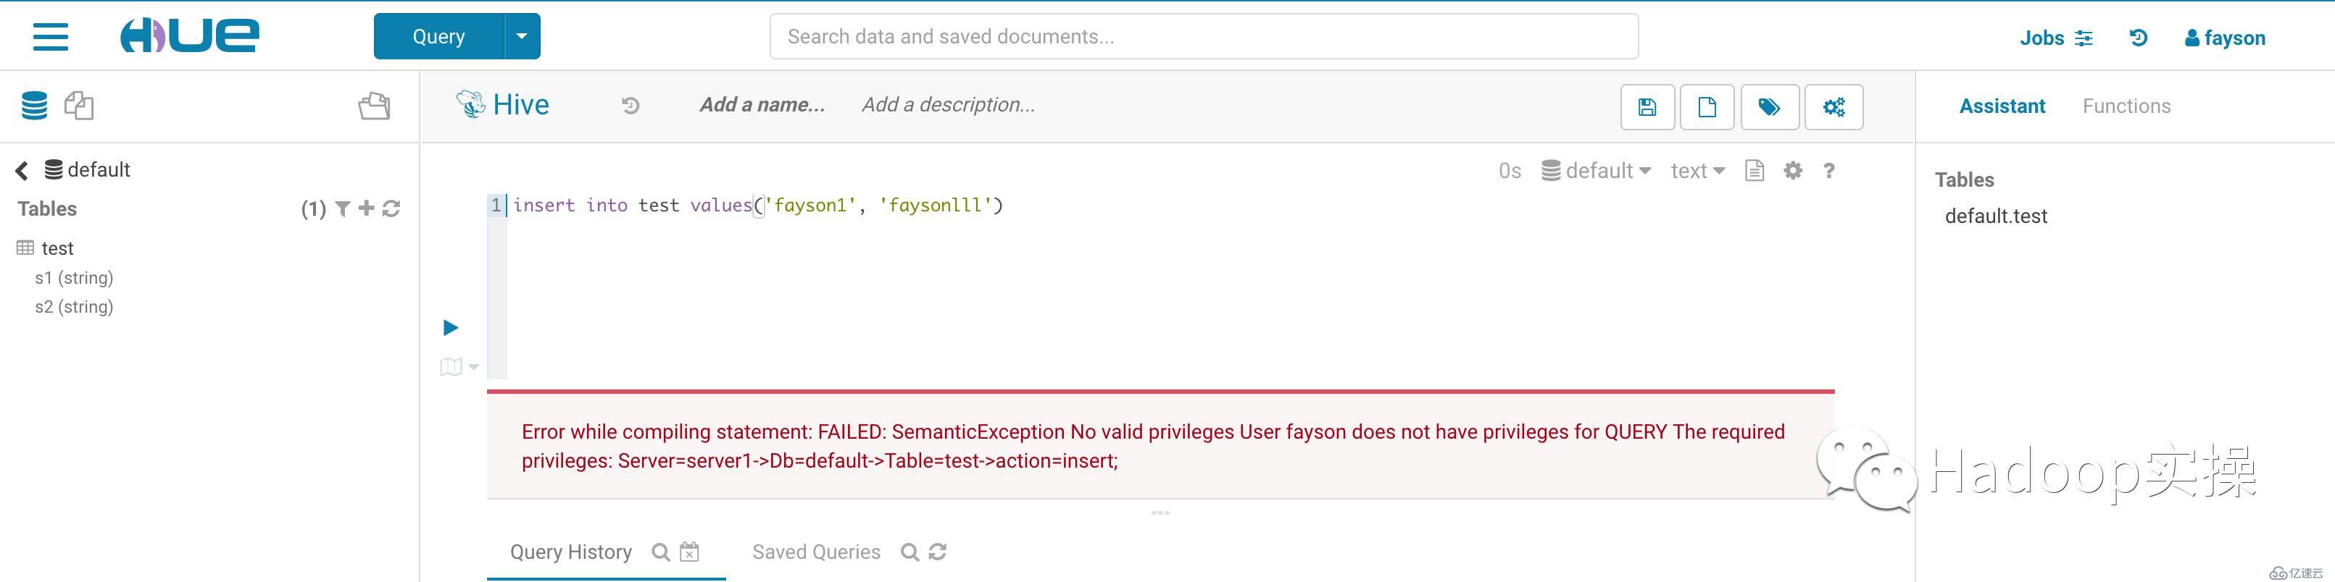Viewport: 2335px width, 582px height.
Task: Select column s1 (string)
Action: pos(75,278)
